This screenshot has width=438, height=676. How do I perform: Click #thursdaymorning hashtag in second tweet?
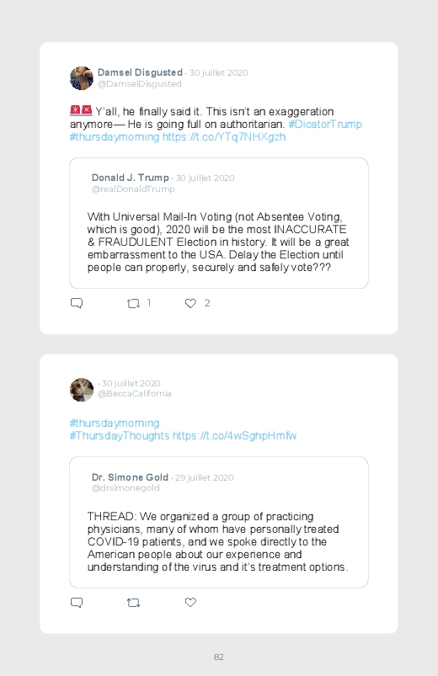click(x=115, y=423)
